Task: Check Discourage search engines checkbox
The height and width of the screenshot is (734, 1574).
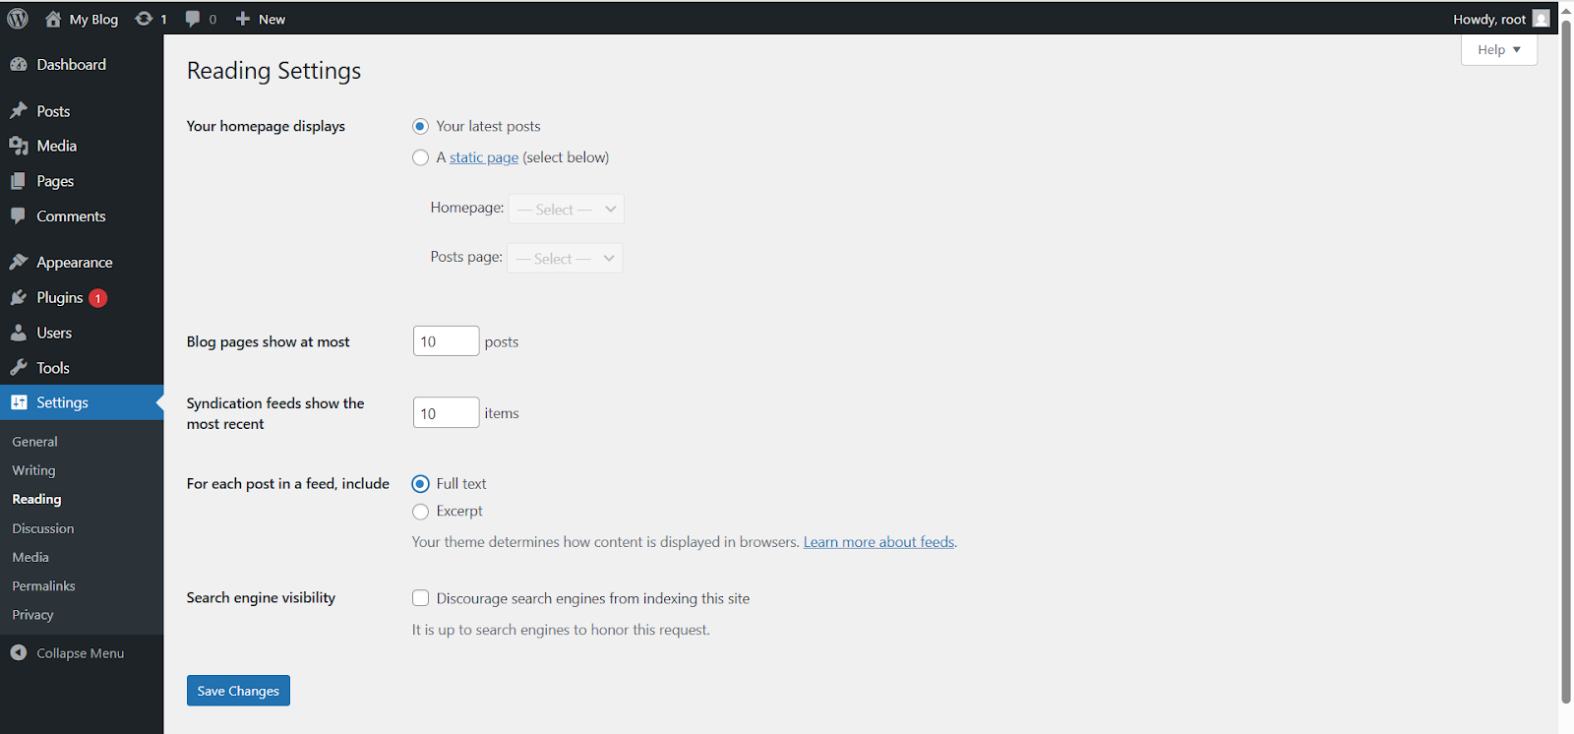Action: pyautogui.click(x=420, y=598)
